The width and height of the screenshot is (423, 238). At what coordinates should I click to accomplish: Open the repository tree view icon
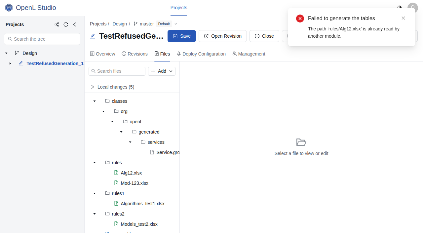click(x=57, y=24)
